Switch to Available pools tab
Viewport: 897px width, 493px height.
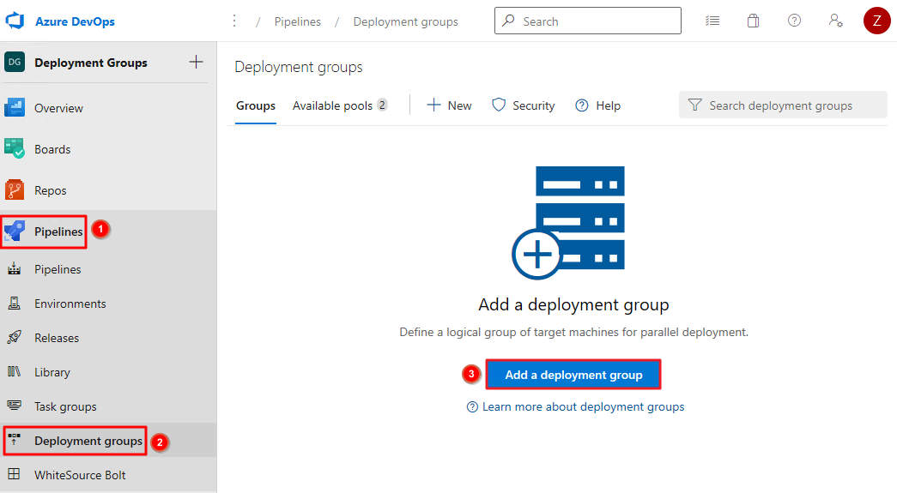point(340,105)
